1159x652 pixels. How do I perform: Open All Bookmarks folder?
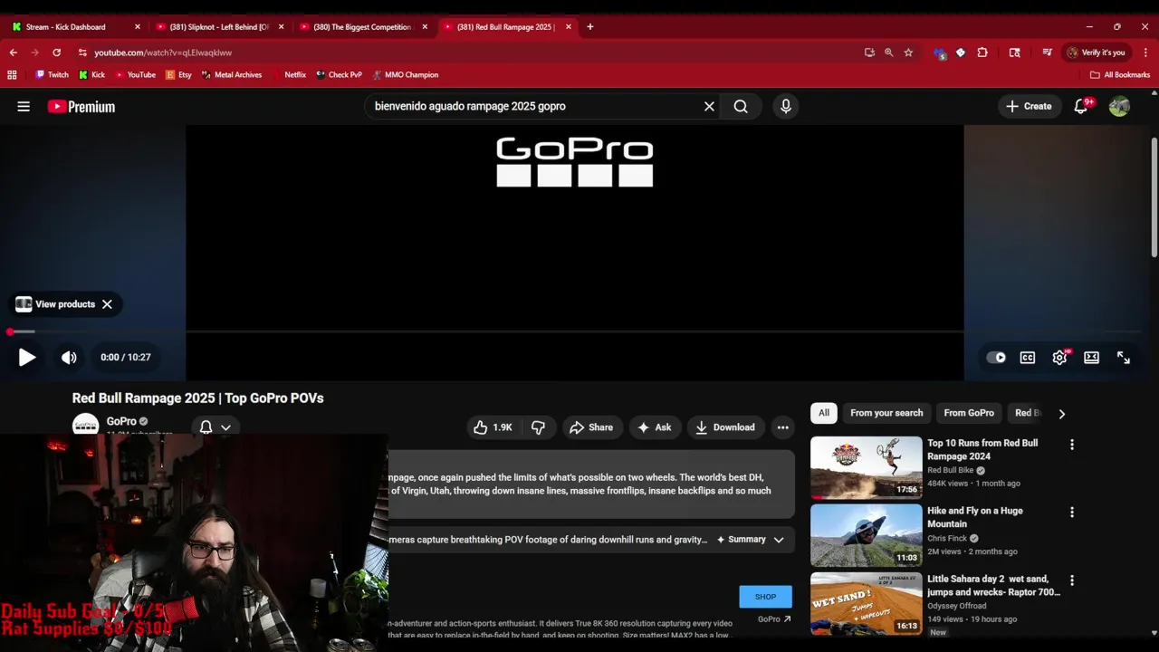(x=1120, y=75)
